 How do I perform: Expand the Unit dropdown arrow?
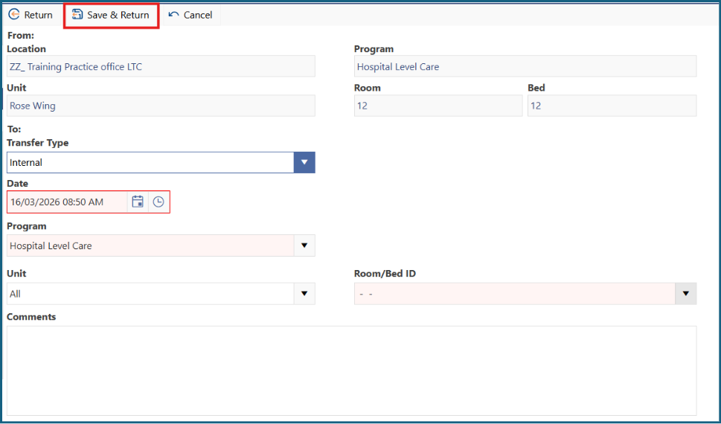[304, 294]
